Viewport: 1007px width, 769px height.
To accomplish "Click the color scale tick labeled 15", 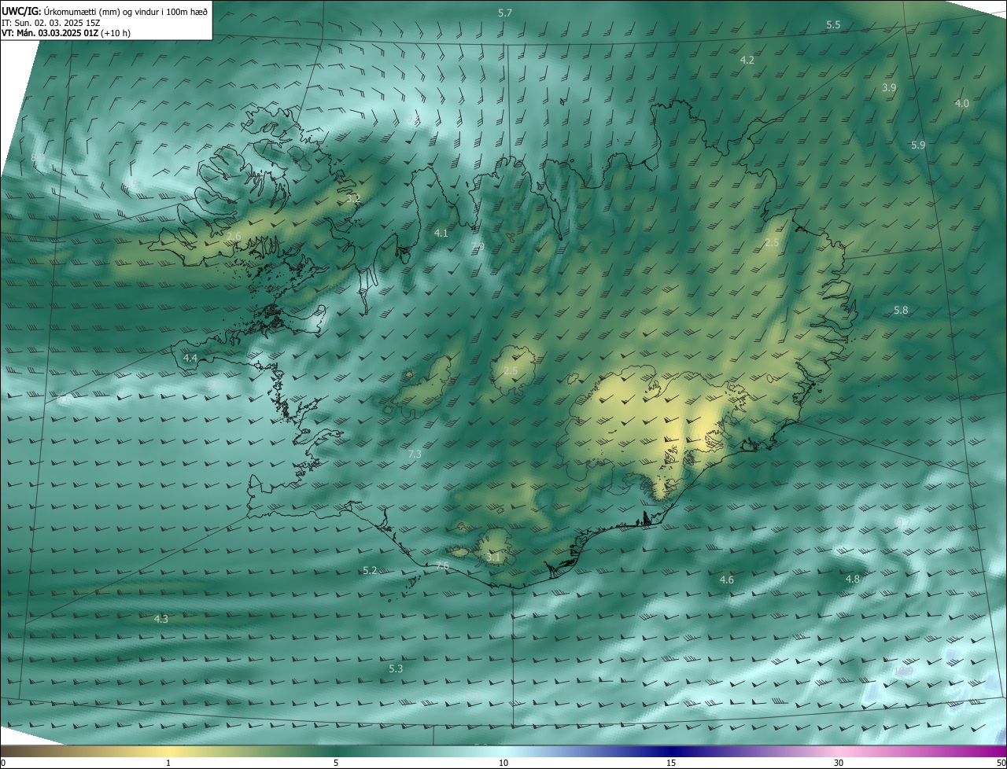I will pyautogui.click(x=671, y=763).
